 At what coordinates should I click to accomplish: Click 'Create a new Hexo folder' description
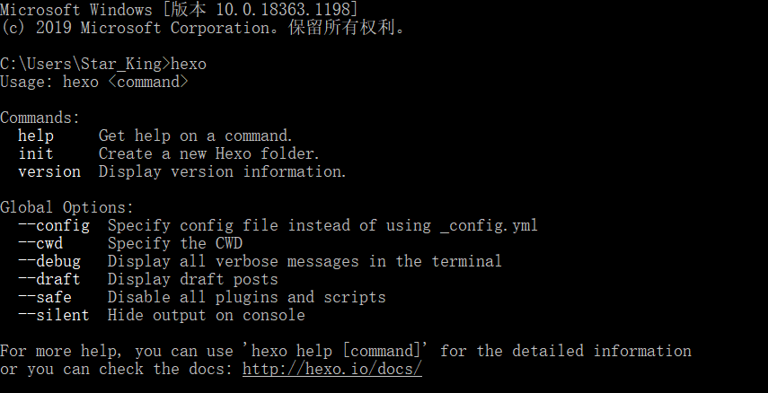click(208, 153)
